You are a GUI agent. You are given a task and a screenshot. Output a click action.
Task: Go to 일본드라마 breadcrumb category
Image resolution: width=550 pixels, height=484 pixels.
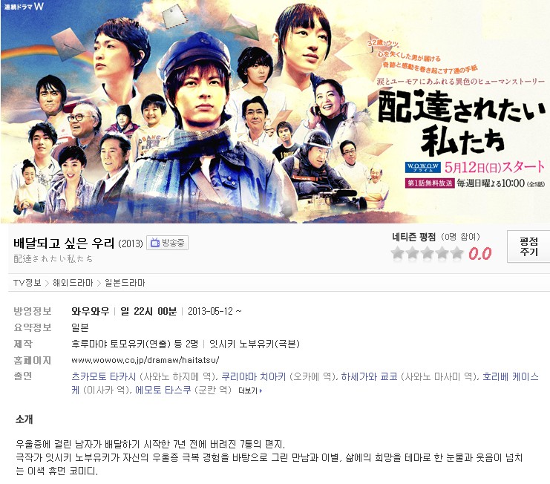pos(125,283)
